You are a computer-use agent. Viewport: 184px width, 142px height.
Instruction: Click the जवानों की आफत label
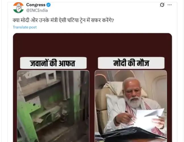pos(53,63)
